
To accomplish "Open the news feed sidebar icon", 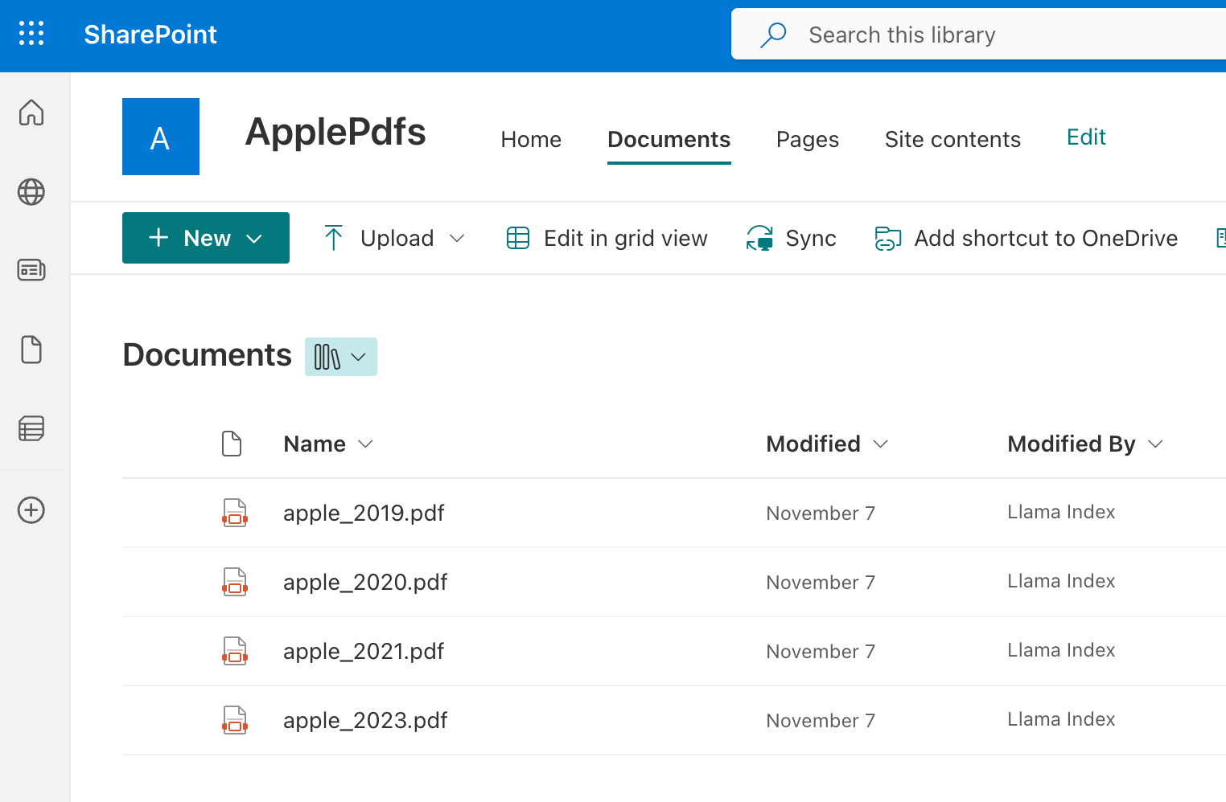I will 31,270.
